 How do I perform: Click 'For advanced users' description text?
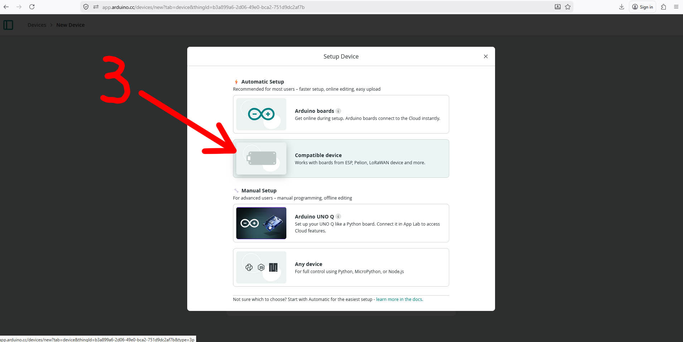pos(292,198)
